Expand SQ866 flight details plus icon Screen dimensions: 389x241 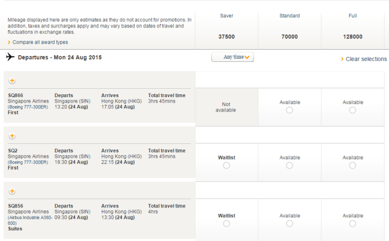tap(12, 80)
